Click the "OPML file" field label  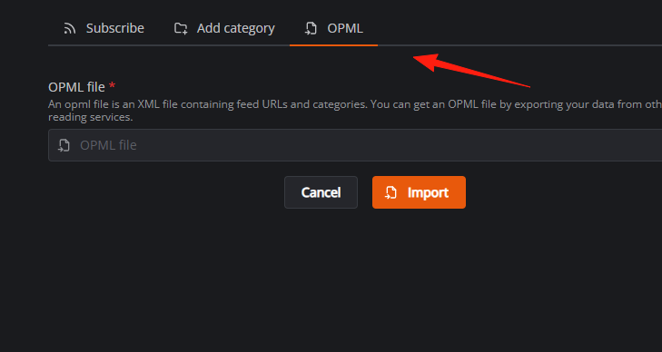pos(76,87)
